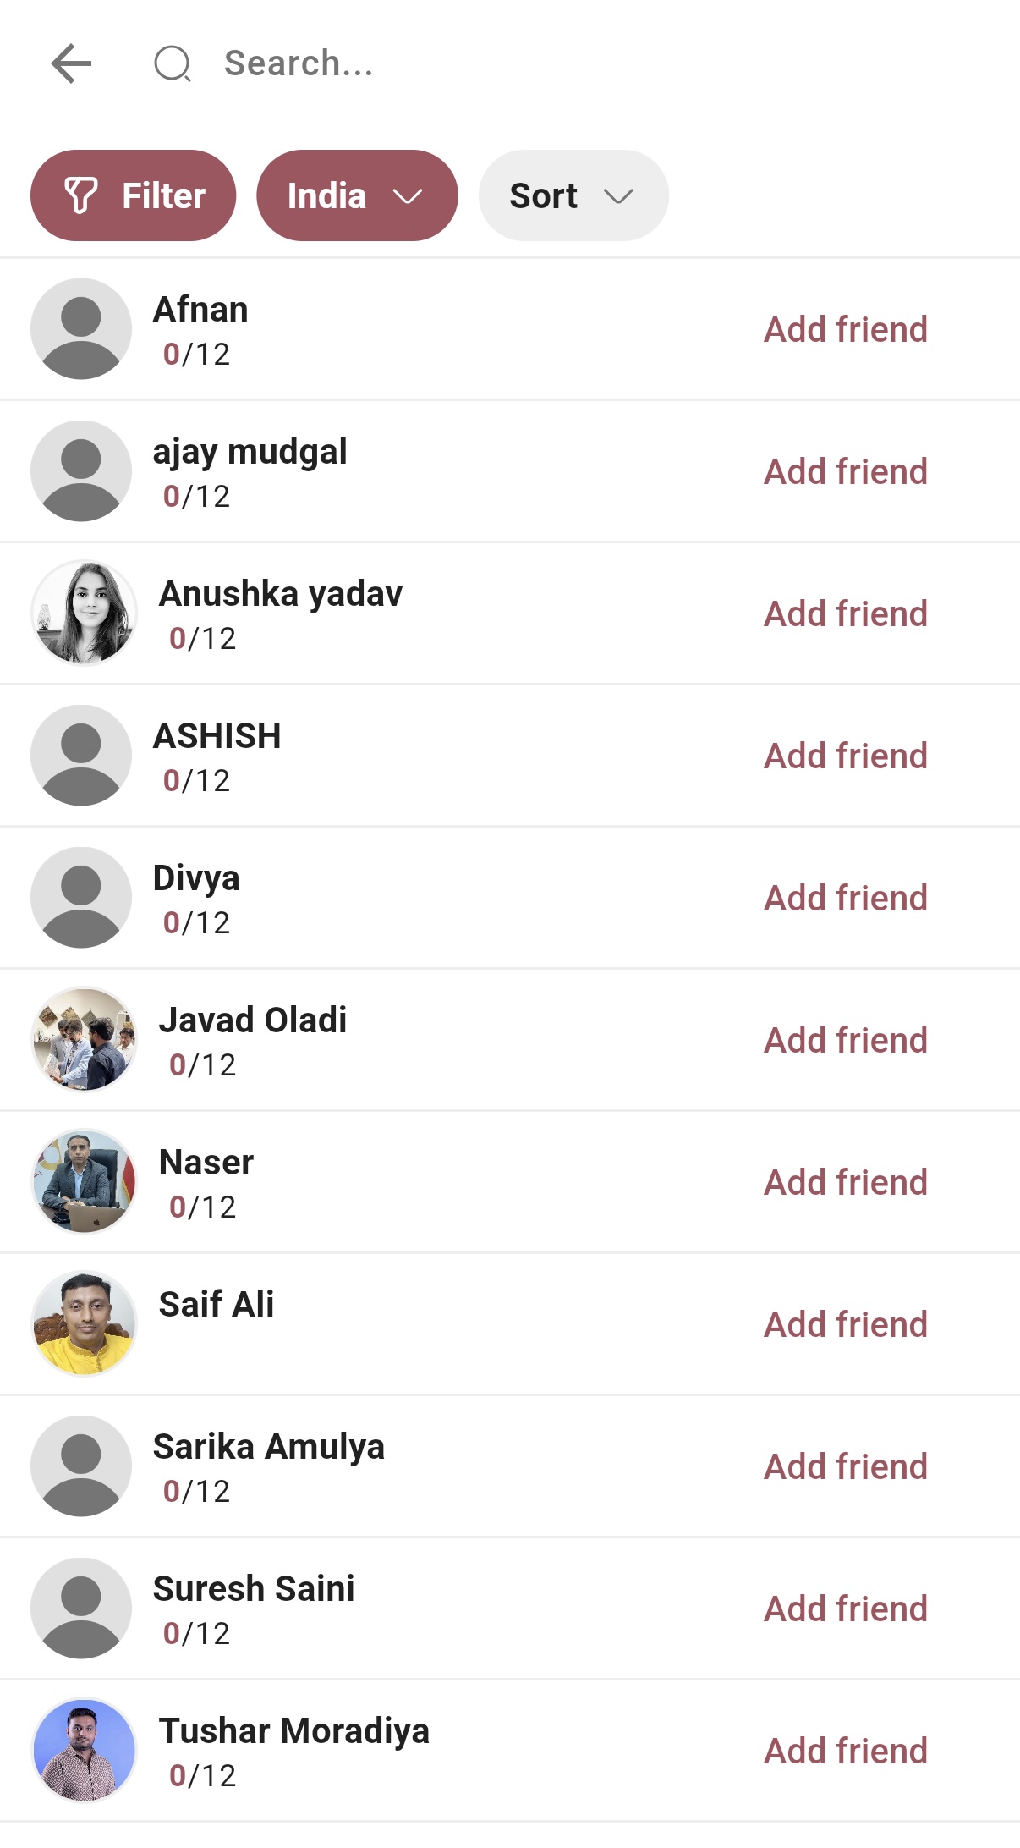Screen dimensions: 1020x1848
Task: Open Tushar Moradiya's profile photo
Action: (x=84, y=1751)
